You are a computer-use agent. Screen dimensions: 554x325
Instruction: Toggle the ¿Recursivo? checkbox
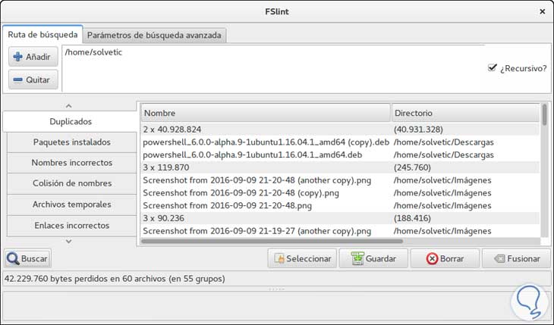[493, 67]
